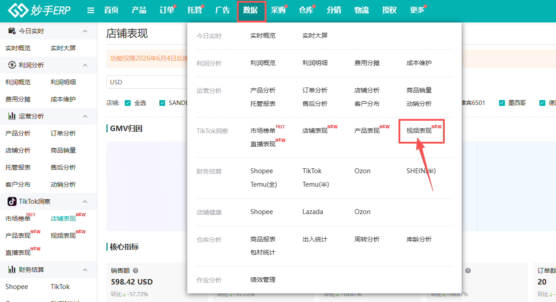
Task: Open 订单分析 in the left sidebar
Action: (x=63, y=133)
